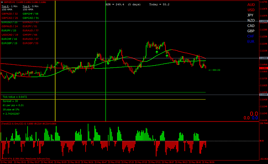The height and width of the screenshot is (164, 268).
Task: Click the 2.11500 price label on the scale
Action: pyautogui.click(x=263, y=95)
